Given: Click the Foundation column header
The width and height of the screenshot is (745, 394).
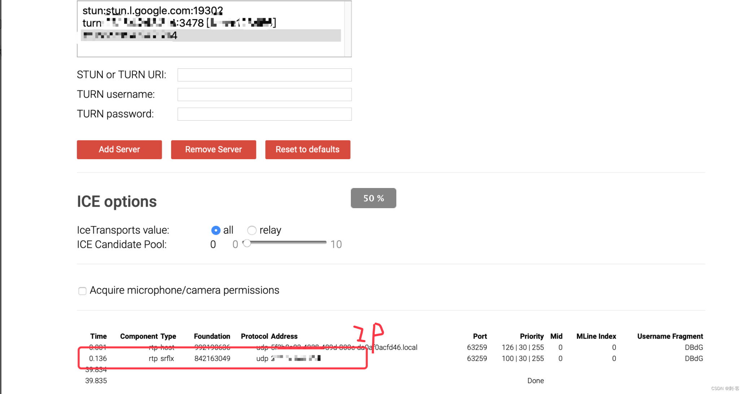Looking at the screenshot, I should click(x=212, y=336).
